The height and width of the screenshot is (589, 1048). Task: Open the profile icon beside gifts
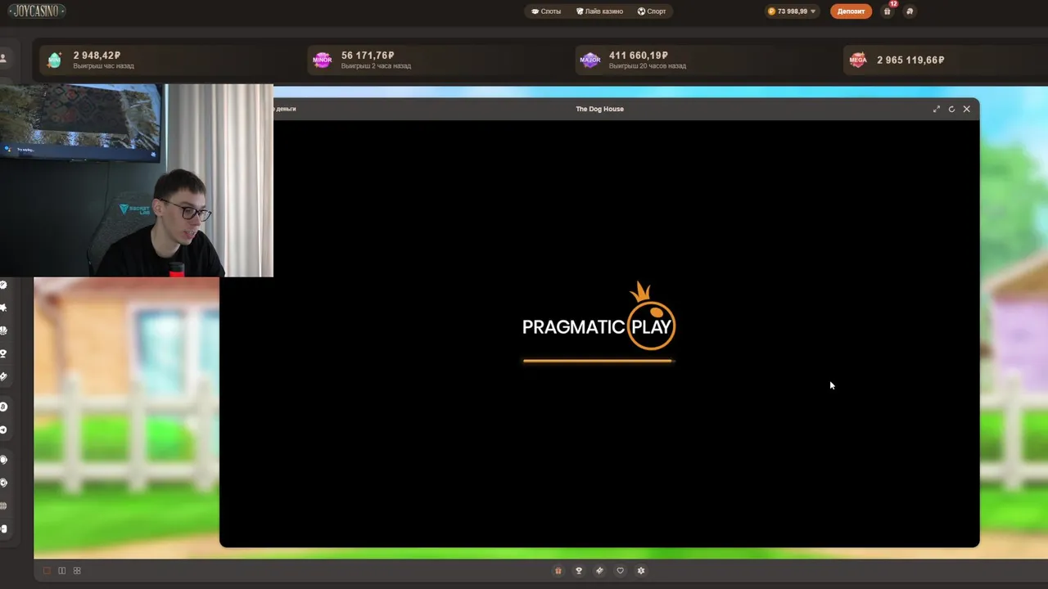910,11
